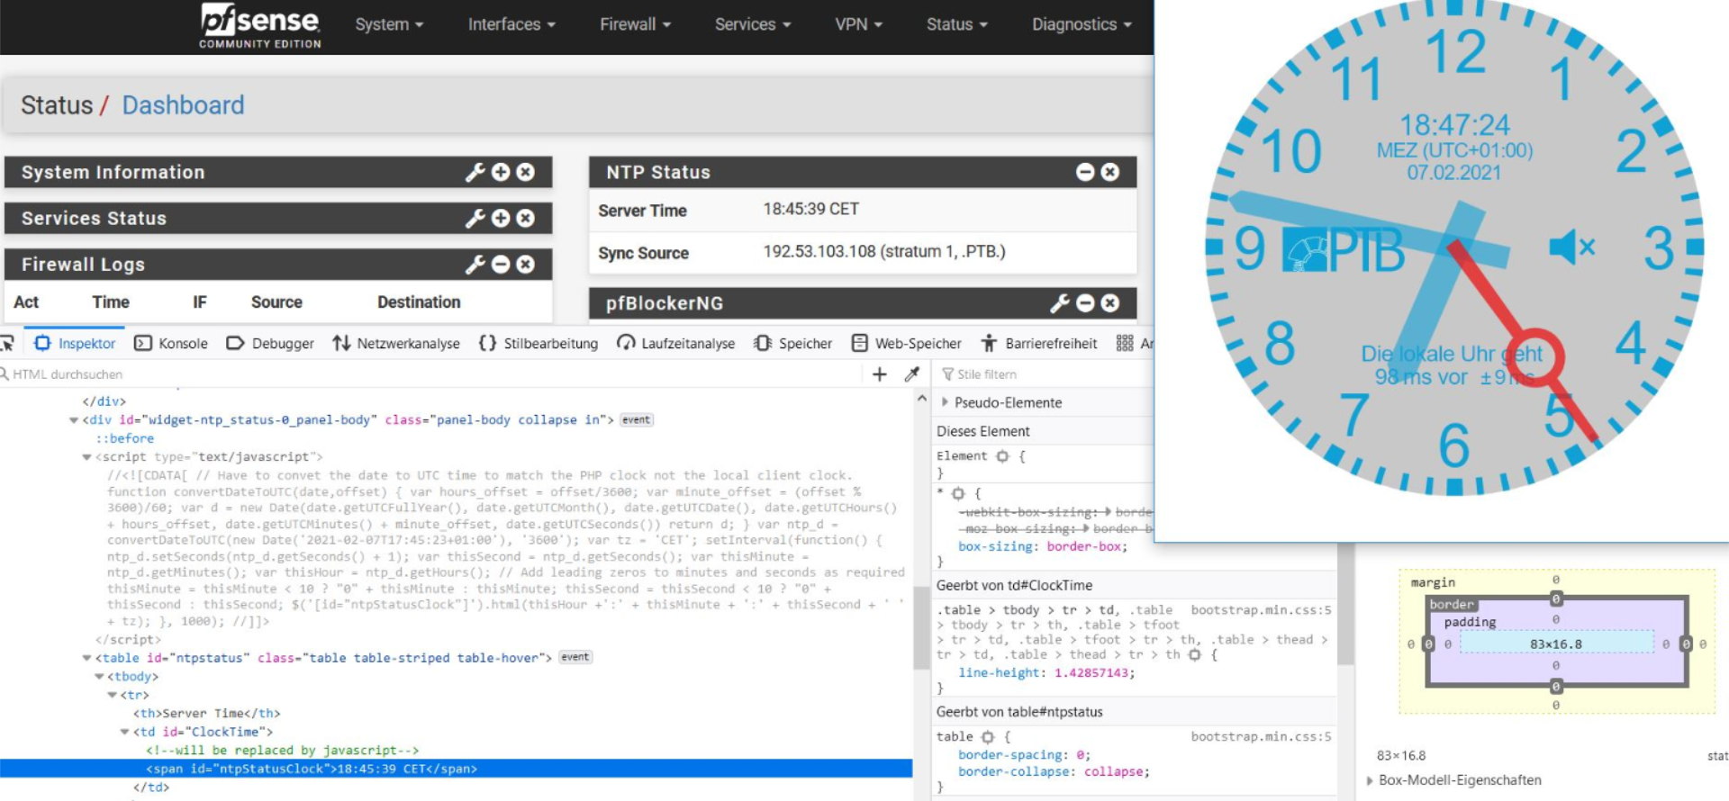
Task: Click the Element rule selector highlighter icon
Action: [x=1002, y=456]
